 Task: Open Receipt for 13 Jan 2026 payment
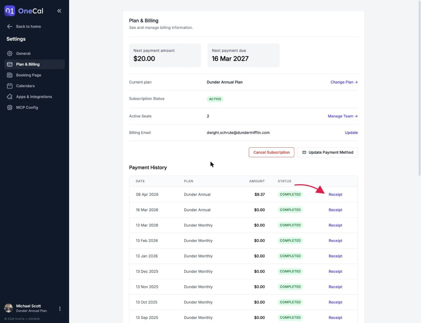[x=335, y=256]
